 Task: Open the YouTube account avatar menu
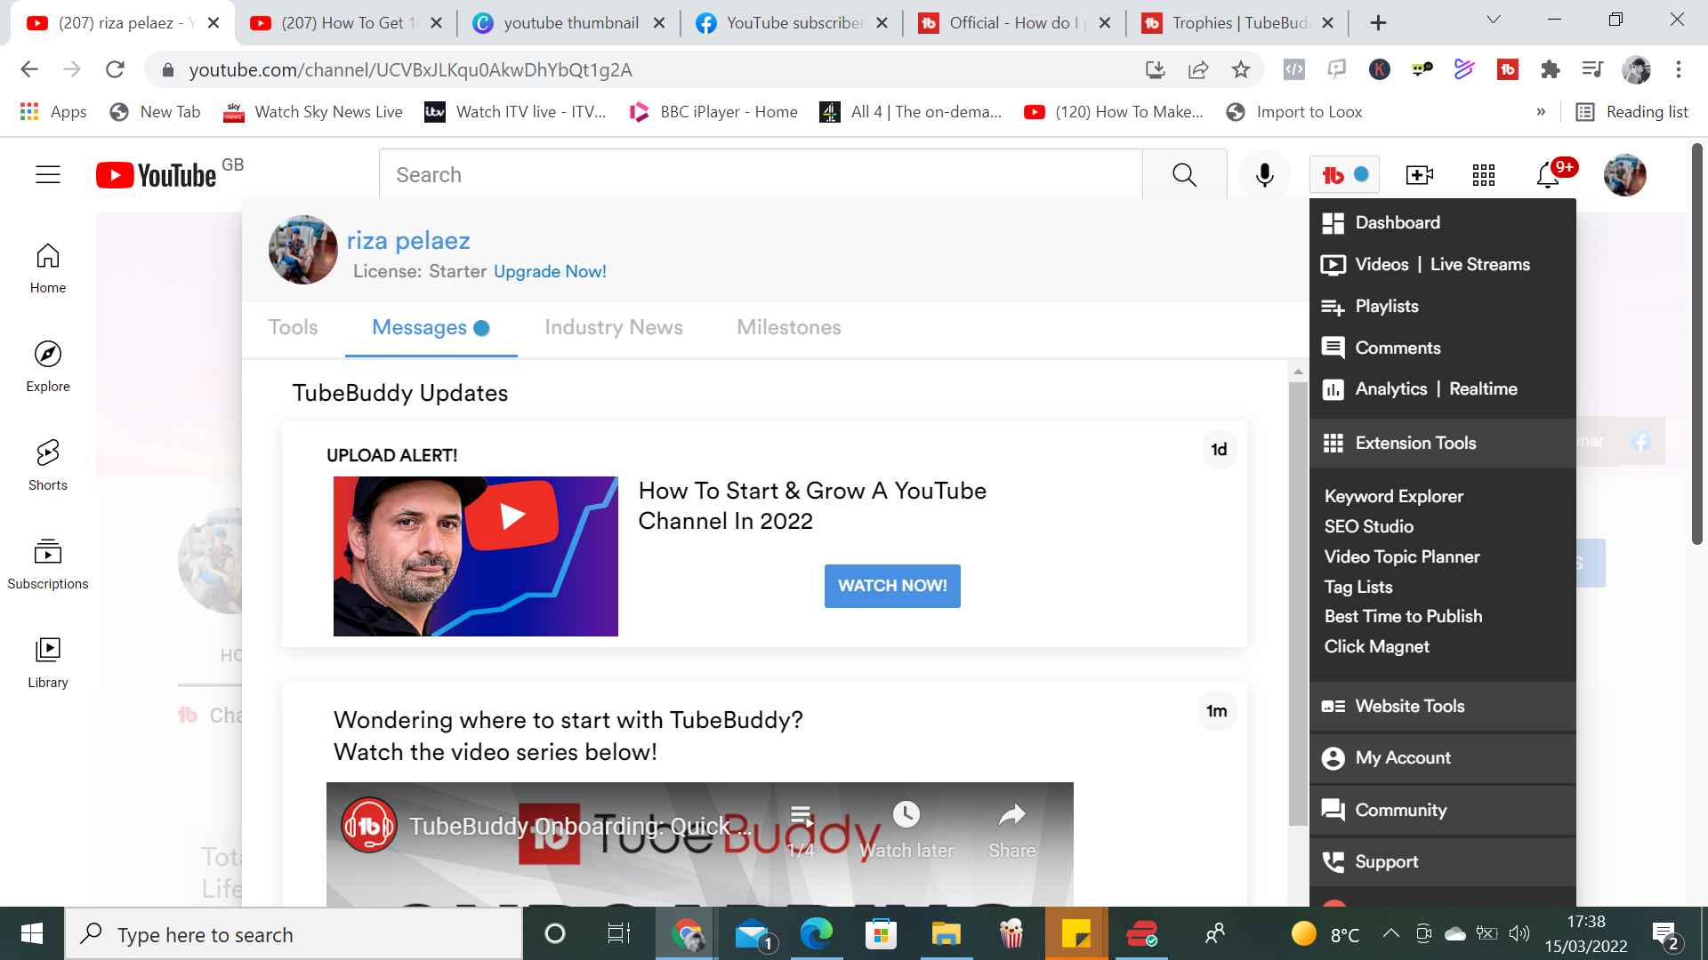[x=1624, y=175]
